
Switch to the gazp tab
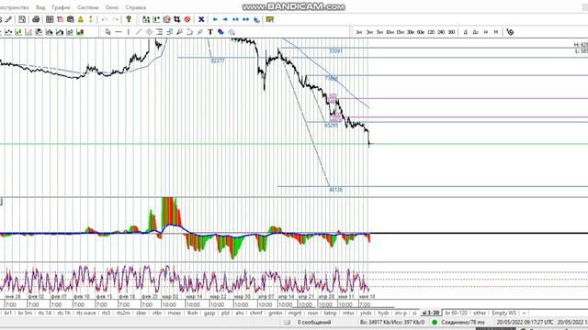click(209, 313)
